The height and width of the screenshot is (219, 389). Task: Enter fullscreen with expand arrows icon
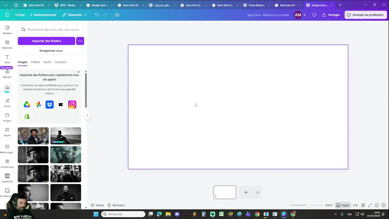(x=370, y=205)
